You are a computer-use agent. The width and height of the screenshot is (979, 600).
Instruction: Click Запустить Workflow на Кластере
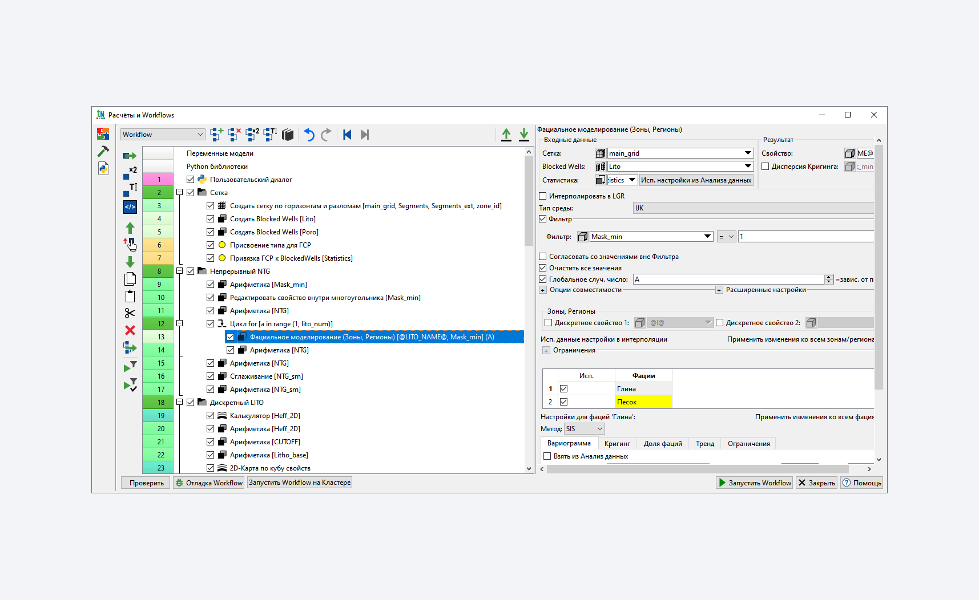pyautogui.click(x=300, y=483)
